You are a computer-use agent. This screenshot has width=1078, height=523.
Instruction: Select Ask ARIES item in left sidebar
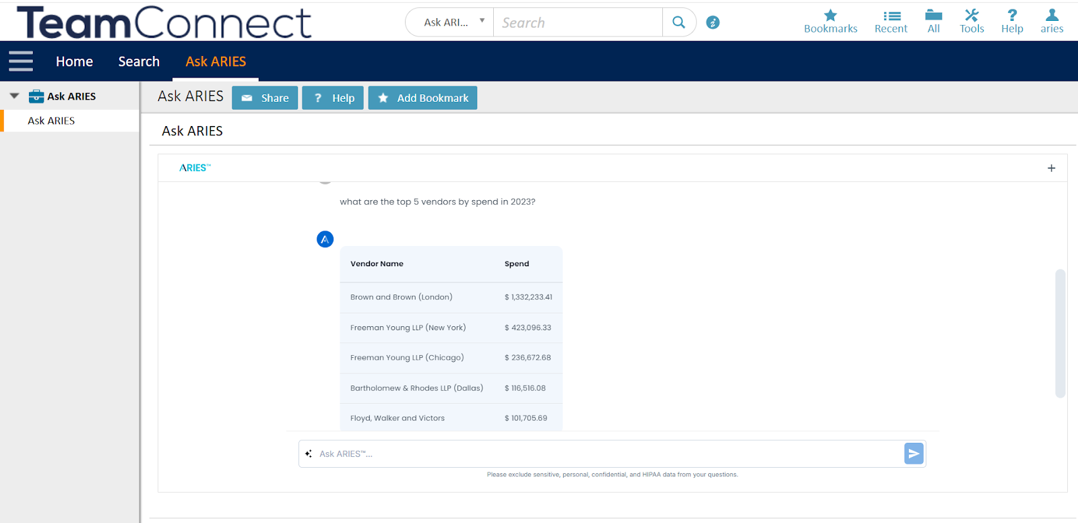coord(51,121)
